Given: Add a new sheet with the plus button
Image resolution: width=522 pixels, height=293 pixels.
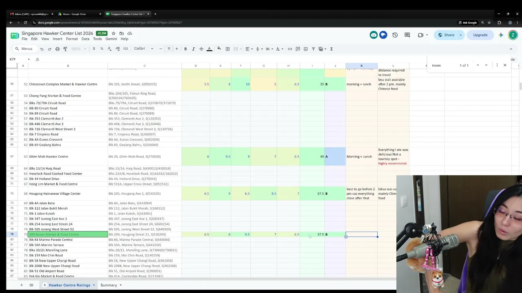Looking at the screenshot, I should [x=22, y=285].
